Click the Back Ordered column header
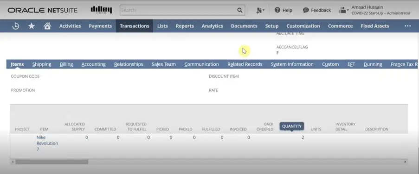Viewport: 419px width, 174px height. (265, 127)
